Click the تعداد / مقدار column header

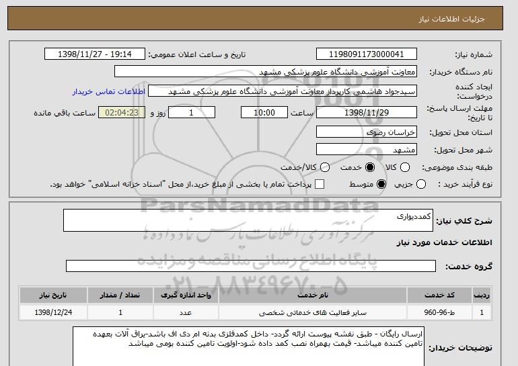click(120, 295)
